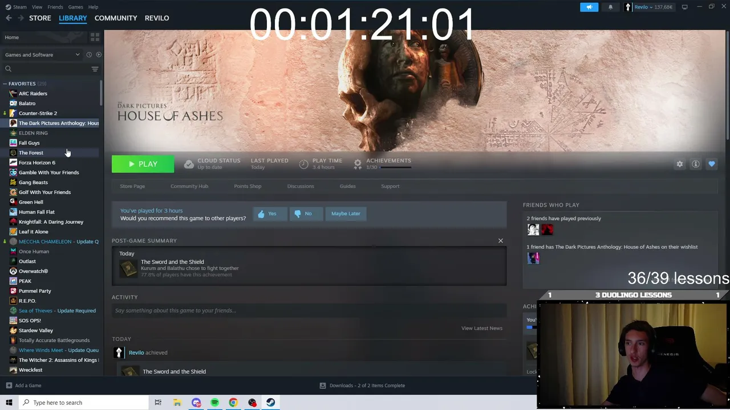Open Downloads status at bottom
730x410 pixels.
click(362, 386)
